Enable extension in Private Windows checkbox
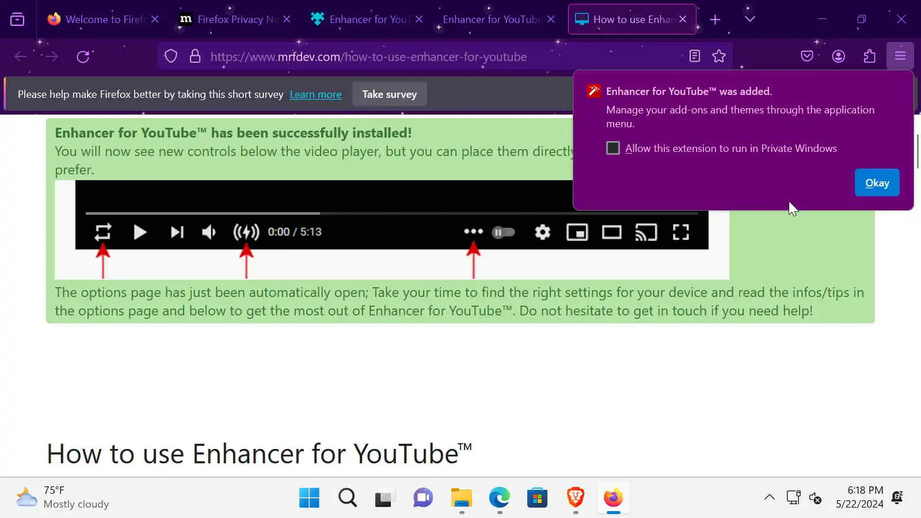921x518 pixels. [613, 148]
